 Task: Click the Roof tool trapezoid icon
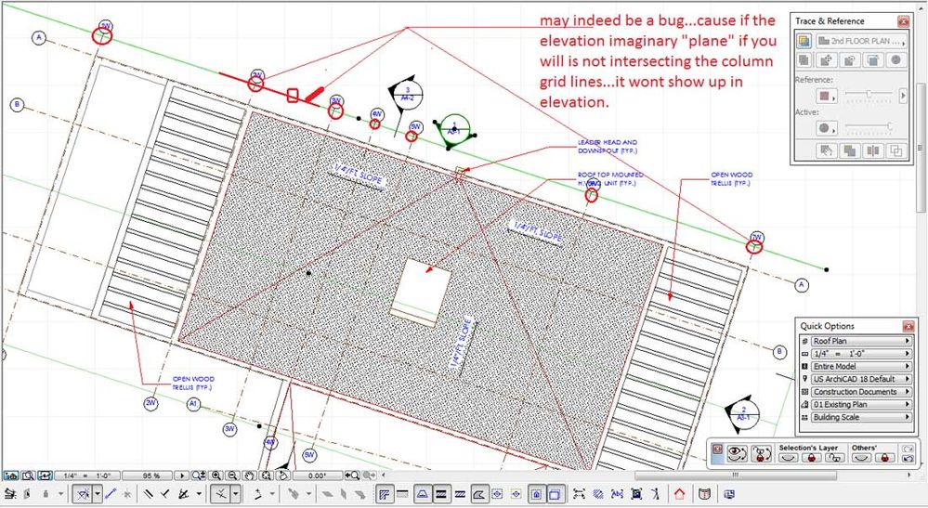(422, 494)
